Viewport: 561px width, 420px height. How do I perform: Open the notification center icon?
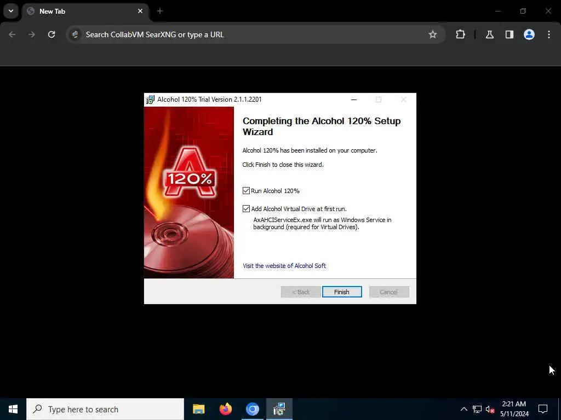[543, 409]
